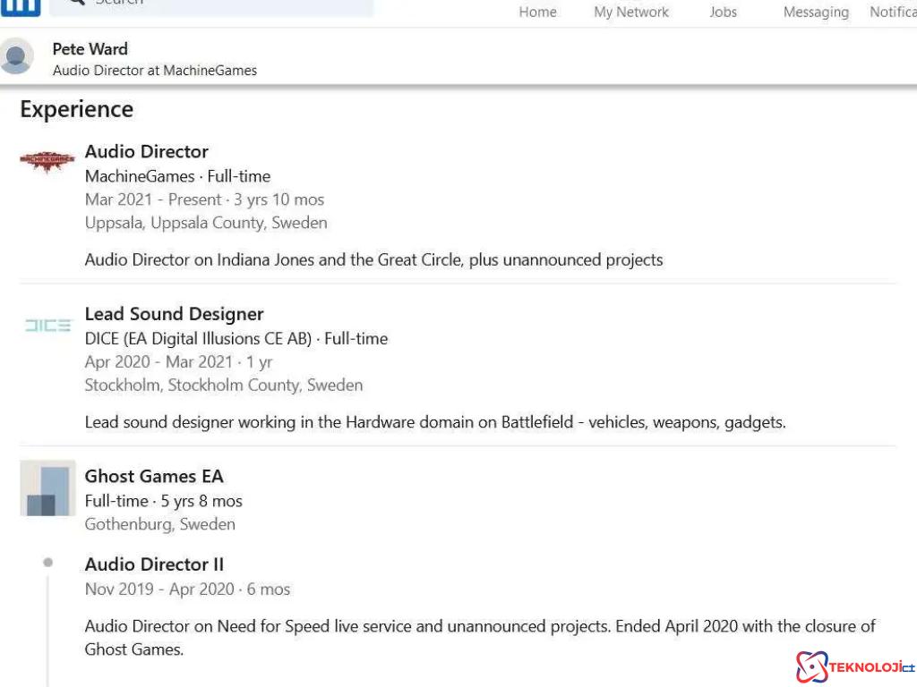This screenshot has height=687, width=917.
Task: Open Notifications in the top bar
Action: click(892, 12)
